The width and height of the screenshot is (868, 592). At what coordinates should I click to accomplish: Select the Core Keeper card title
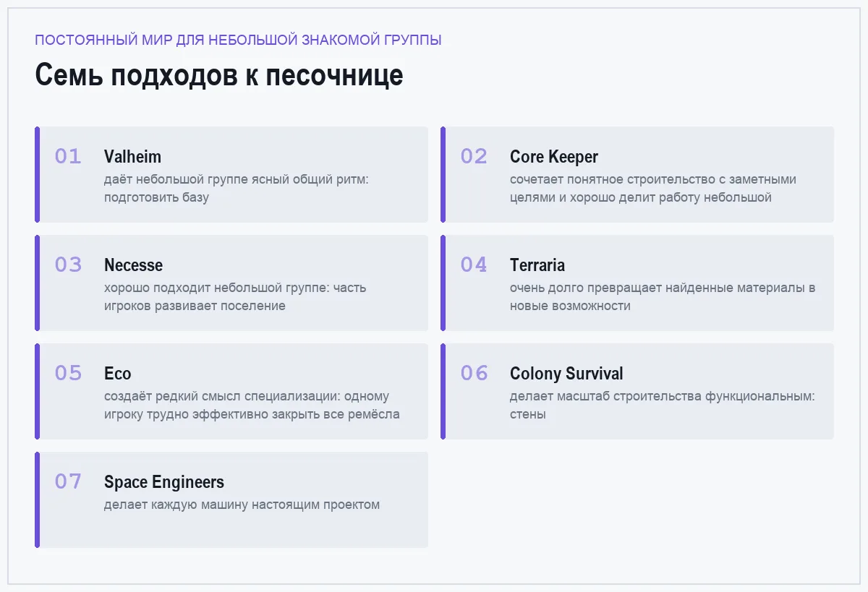554,157
